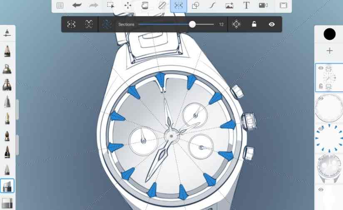This screenshot has height=210, width=343.
Task: Select the highlighted flat chisel brush
Action: (7, 186)
